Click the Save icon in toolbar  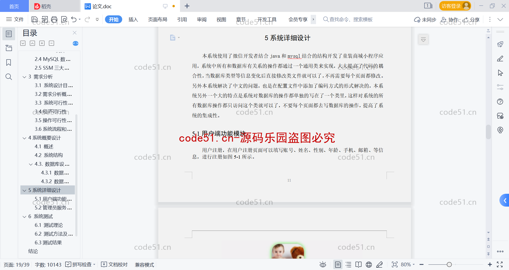tap(34, 19)
